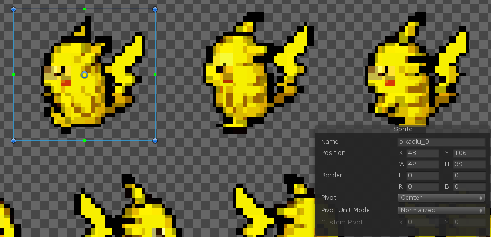Screen dimensions: 491x237
Task: Select the bottom-right corner handle of sprite rect
Action: pos(155,141)
